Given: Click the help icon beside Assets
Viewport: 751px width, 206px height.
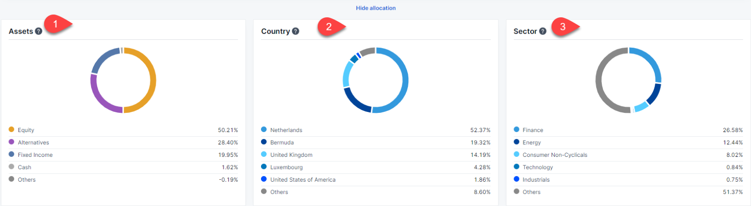Looking at the screenshot, I should (x=38, y=31).
